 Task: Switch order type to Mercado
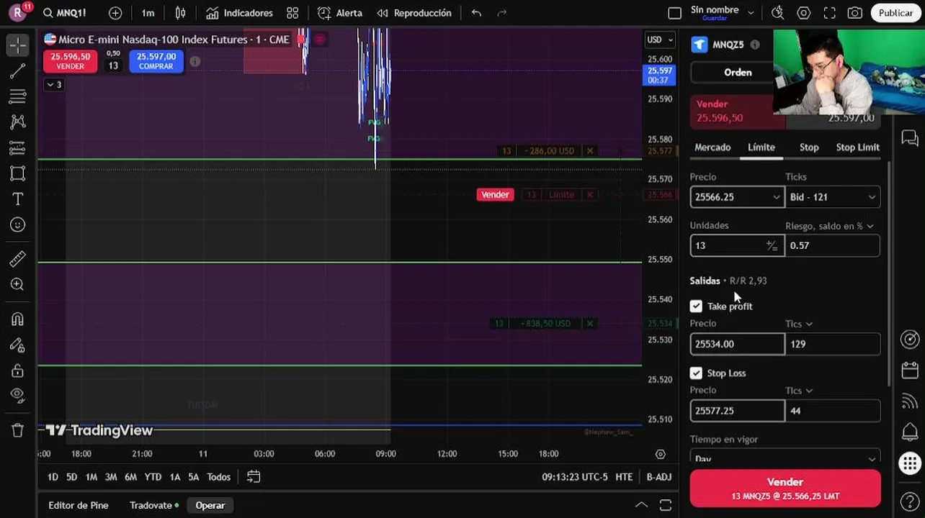point(712,147)
